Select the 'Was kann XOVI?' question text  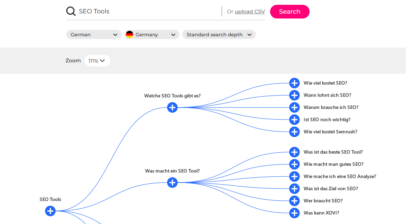321,213
